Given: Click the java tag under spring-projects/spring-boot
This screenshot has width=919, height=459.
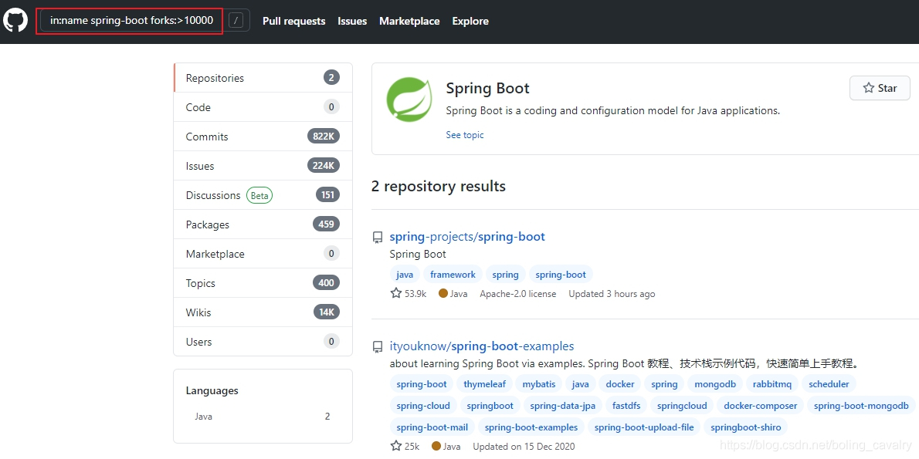Looking at the screenshot, I should [x=405, y=274].
